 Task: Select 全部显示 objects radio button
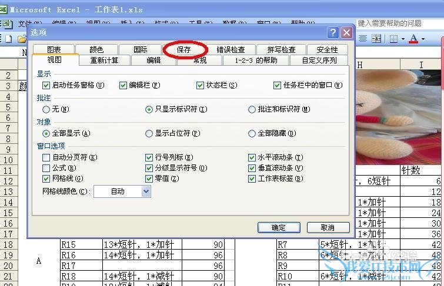(46, 133)
